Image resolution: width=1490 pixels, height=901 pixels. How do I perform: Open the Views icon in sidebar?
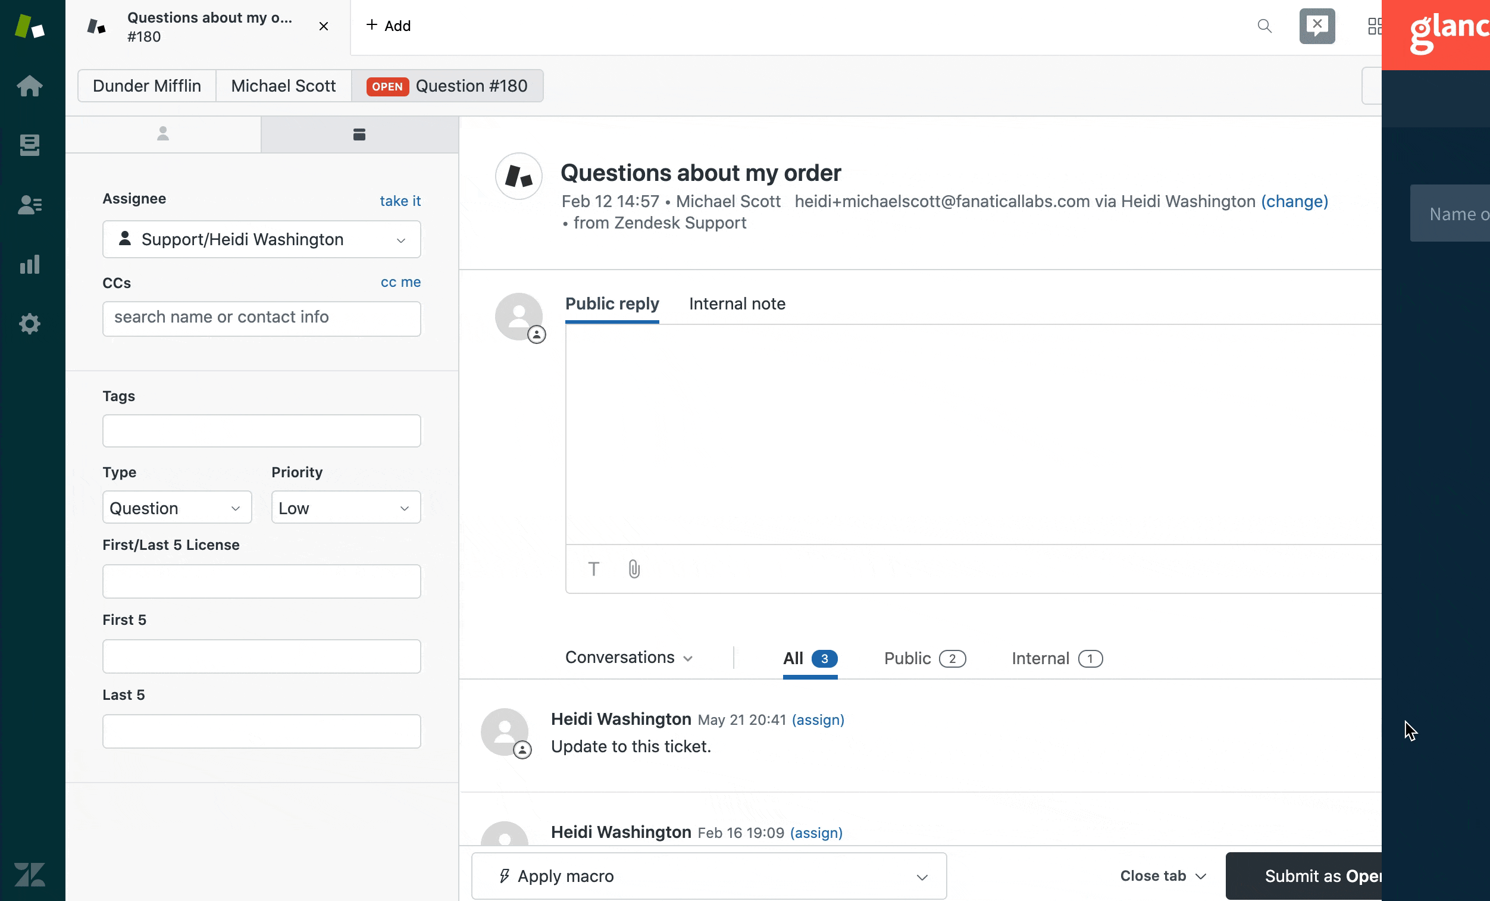(x=29, y=145)
